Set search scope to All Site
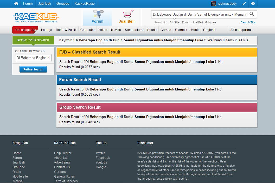275x183 pixels. tap(175, 22)
